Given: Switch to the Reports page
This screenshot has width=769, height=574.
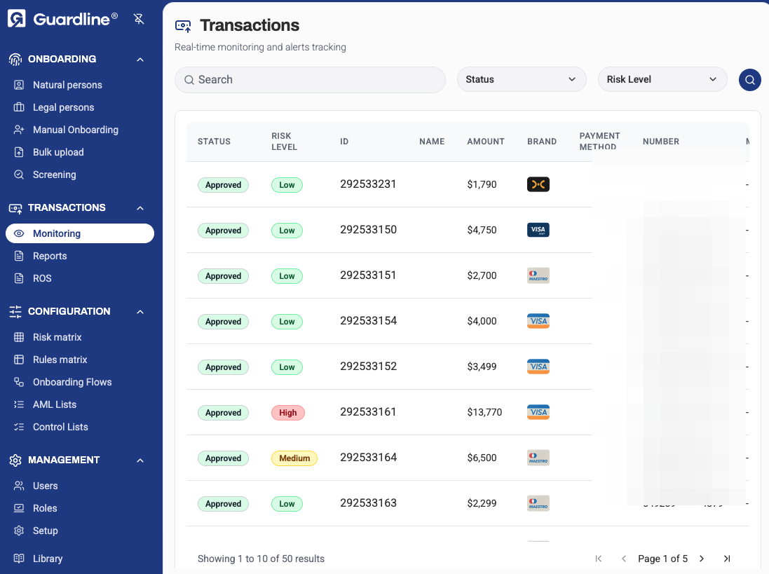Looking at the screenshot, I should click(x=50, y=256).
